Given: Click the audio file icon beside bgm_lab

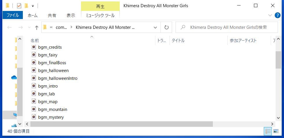Looking at the screenshot, I should click(x=34, y=94).
